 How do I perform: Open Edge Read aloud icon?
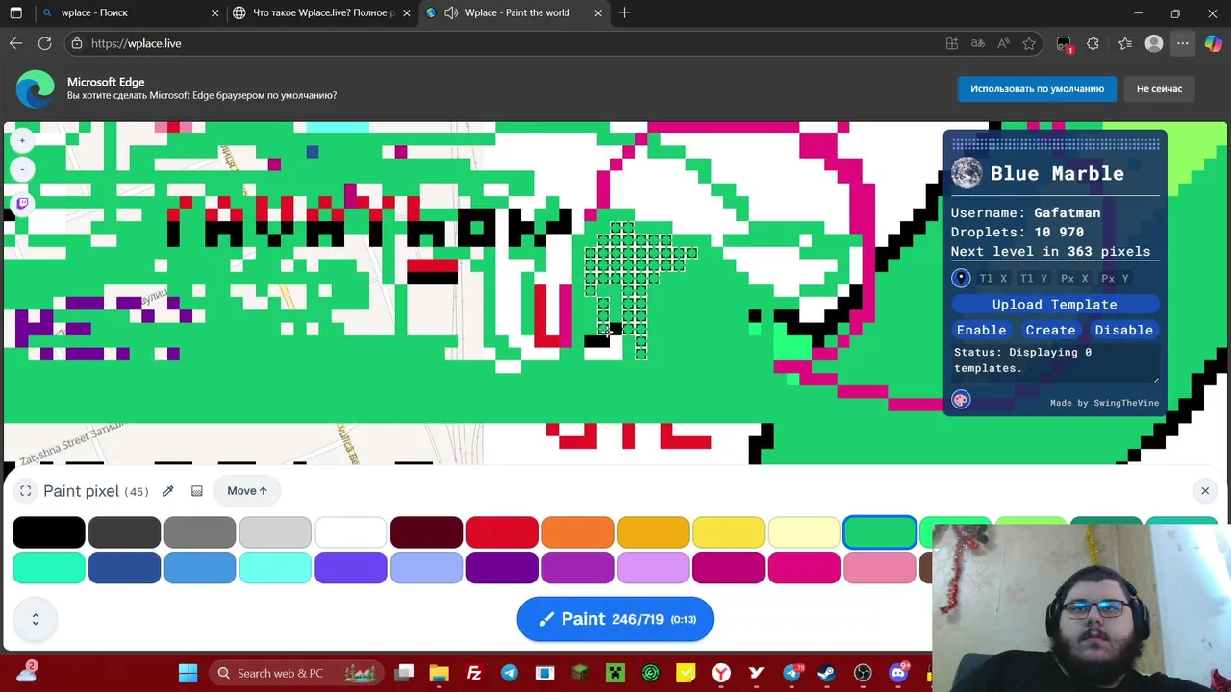[x=1003, y=43]
